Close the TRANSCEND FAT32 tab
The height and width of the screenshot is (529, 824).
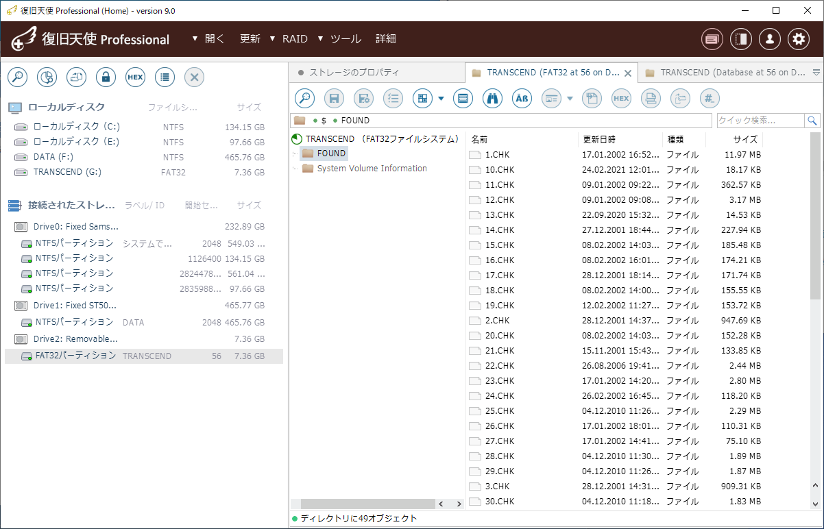[628, 72]
